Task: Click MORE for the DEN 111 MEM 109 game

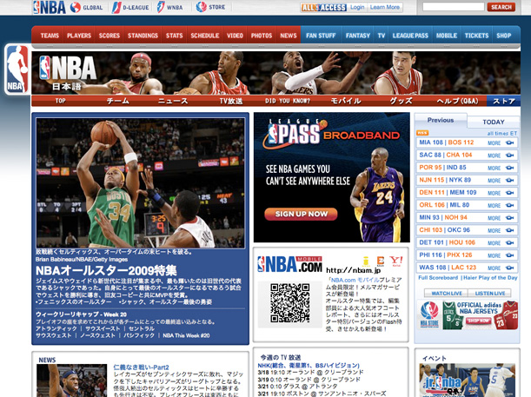Action: (x=494, y=193)
